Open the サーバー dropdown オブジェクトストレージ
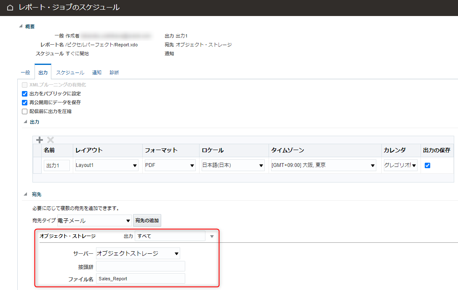This screenshot has height=290, width=458. 138,253
